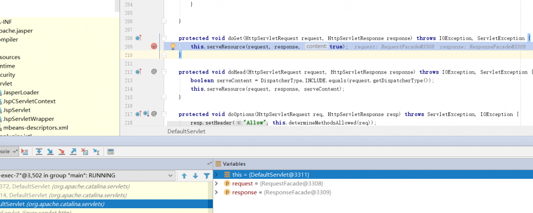This screenshot has width=533, height=213.
Task: Click line number 211 in the gutter
Action: point(128,63)
